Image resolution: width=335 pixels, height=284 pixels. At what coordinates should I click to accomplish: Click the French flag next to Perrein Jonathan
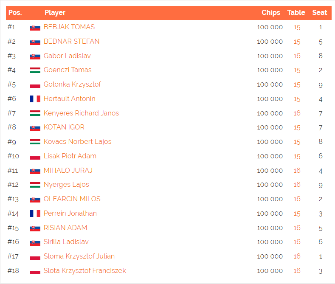click(35, 214)
